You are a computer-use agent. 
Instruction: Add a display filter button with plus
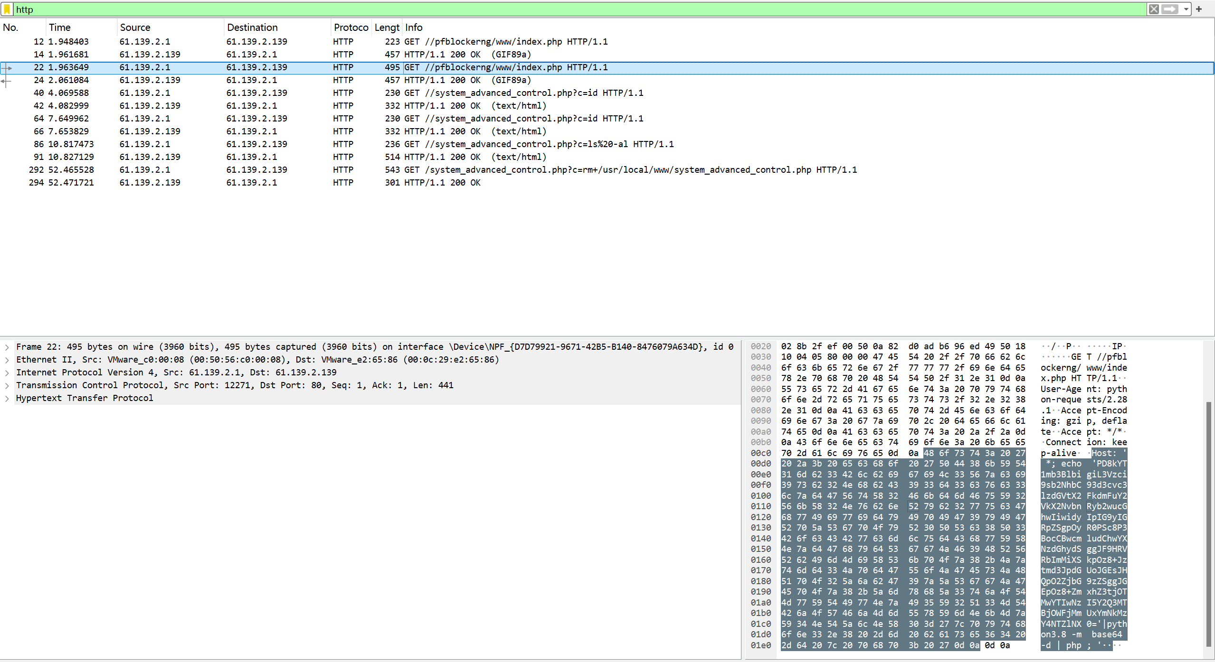tap(1199, 9)
